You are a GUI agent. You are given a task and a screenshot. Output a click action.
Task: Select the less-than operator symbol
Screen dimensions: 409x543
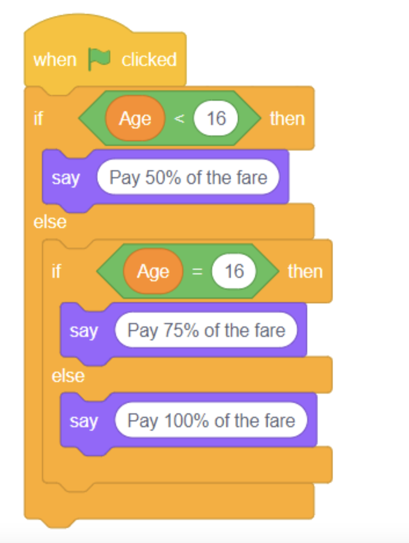click(x=179, y=119)
